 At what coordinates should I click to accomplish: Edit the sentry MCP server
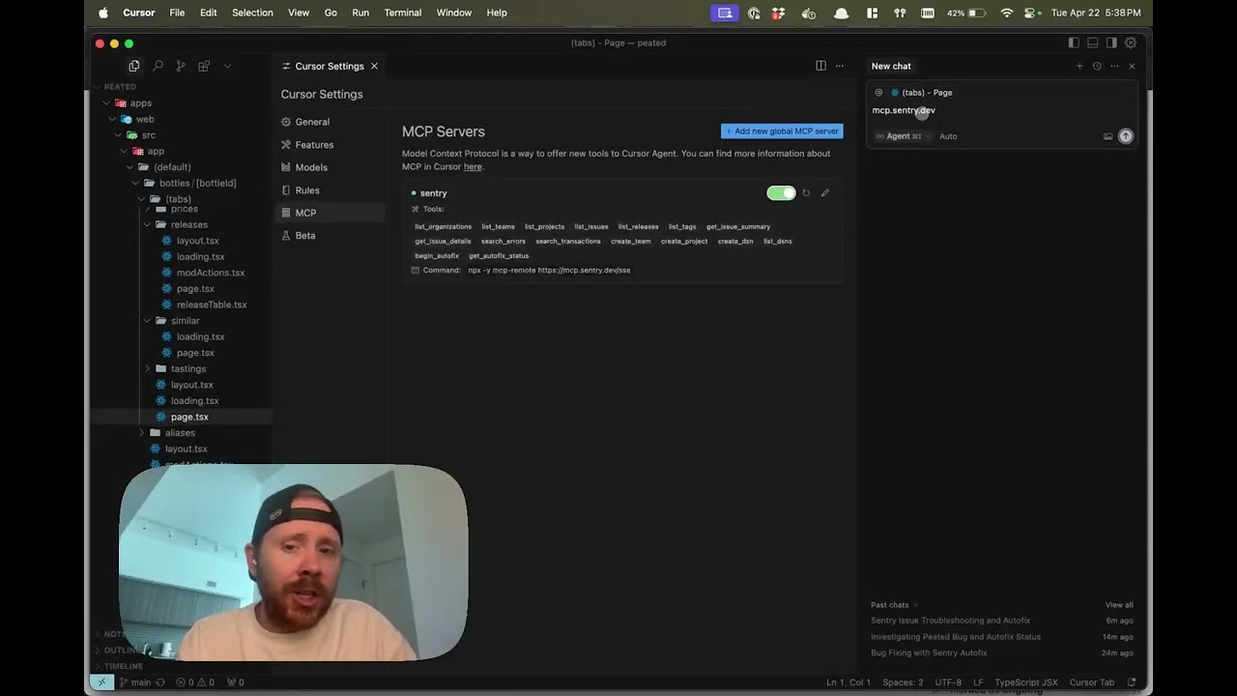(x=825, y=193)
